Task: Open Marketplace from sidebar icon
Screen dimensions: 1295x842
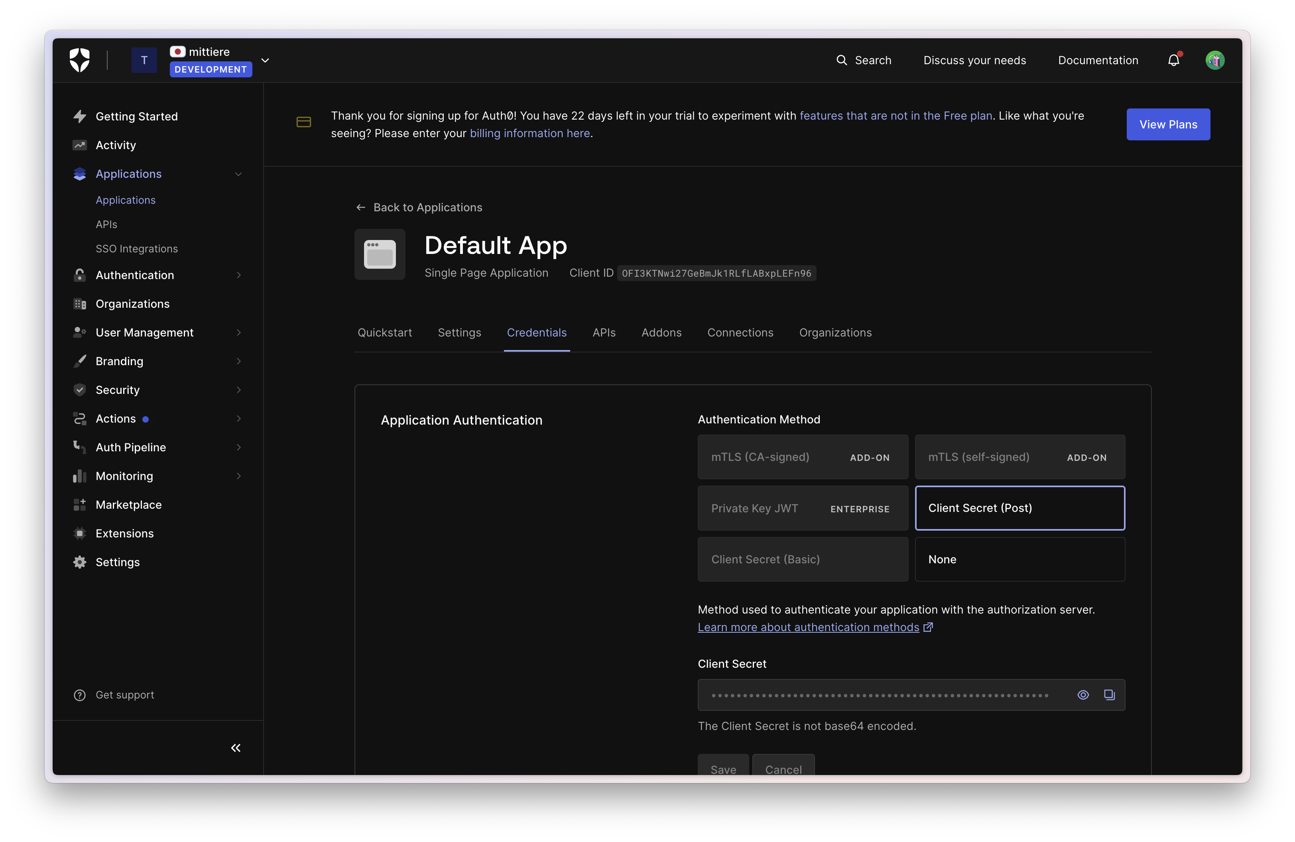Action: click(80, 504)
